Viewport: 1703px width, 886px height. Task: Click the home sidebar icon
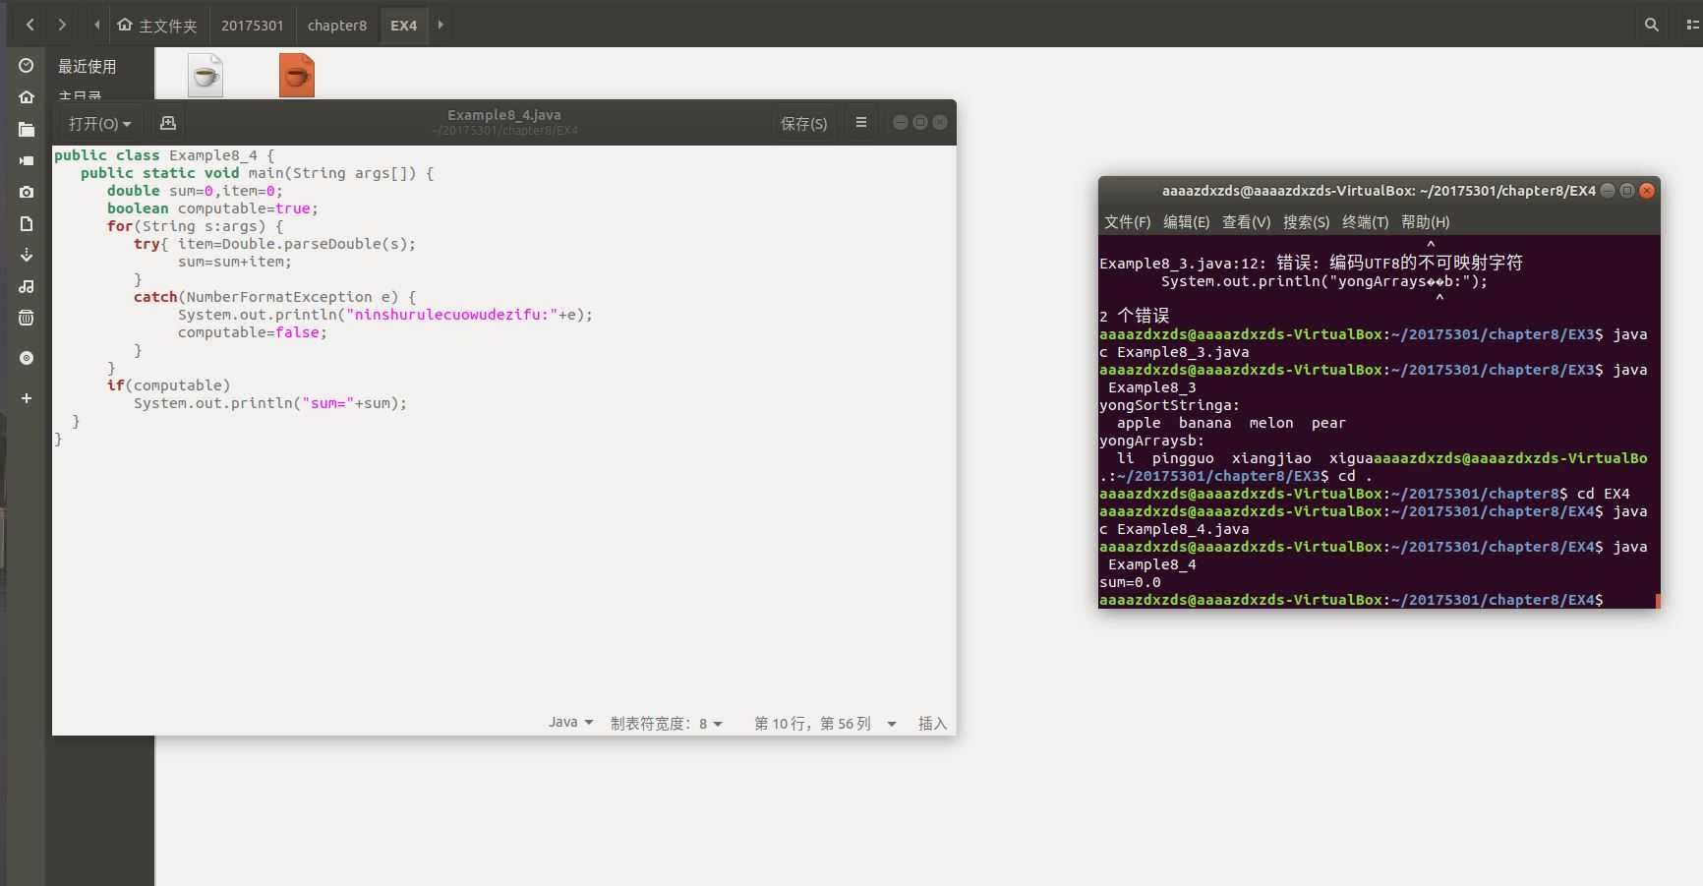click(27, 97)
